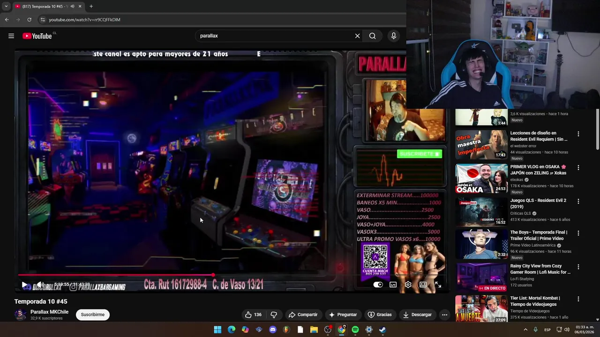The width and height of the screenshot is (600, 337).
Task: Open the Parallax MKChile channel avatar
Action: point(20,315)
